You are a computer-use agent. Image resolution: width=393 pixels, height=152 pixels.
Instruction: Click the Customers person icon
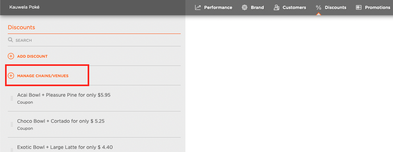tap(277, 7)
